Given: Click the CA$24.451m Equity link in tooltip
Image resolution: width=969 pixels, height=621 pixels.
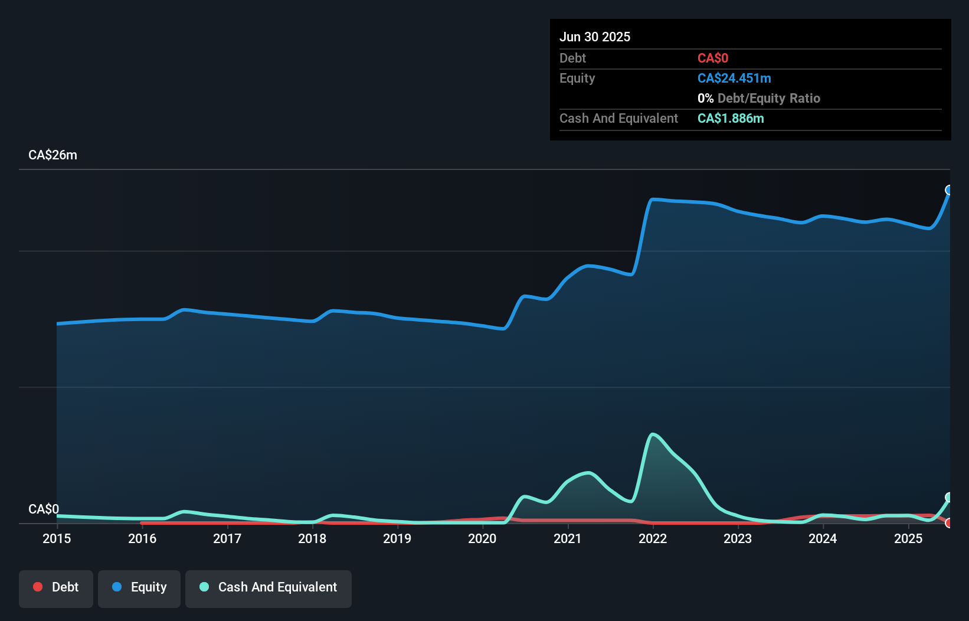Looking at the screenshot, I should click(734, 78).
